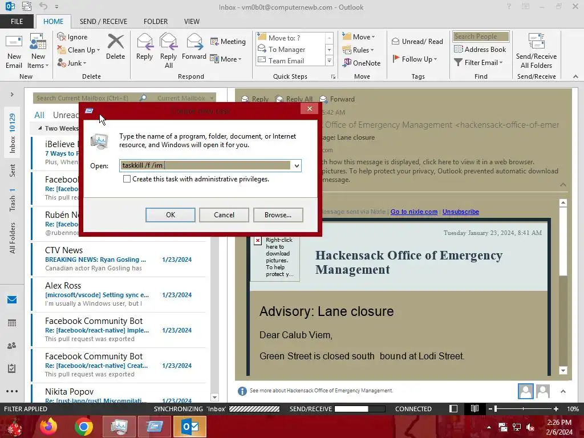Expand the Quick Steps gallery
Screen dimensions: 584x438
[x=329, y=60]
